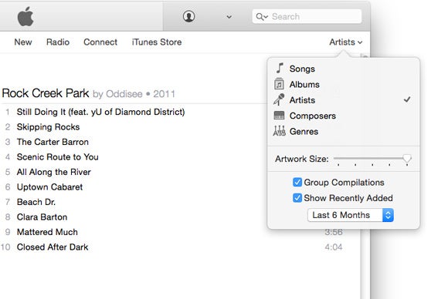This screenshot has width=448, height=299.
Task: Click the Genres guitars icon
Action: pyautogui.click(x=279, y=131)
